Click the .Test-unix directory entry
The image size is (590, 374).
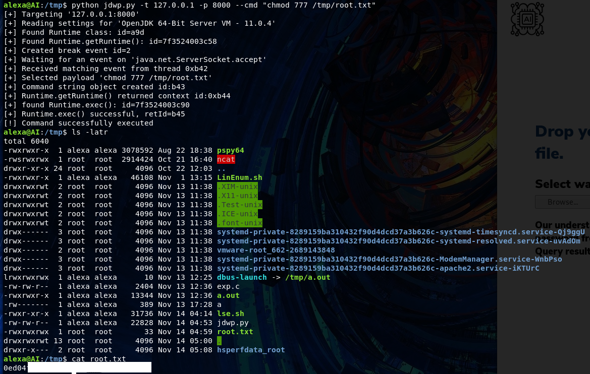(239, 205)
